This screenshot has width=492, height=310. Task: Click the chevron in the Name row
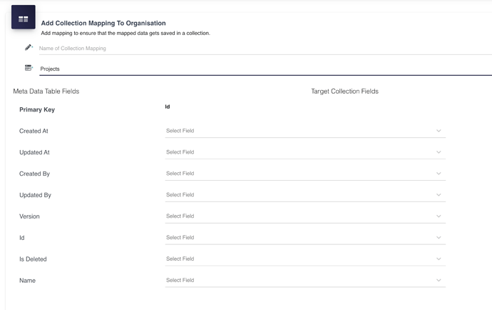tap(439, 281)
